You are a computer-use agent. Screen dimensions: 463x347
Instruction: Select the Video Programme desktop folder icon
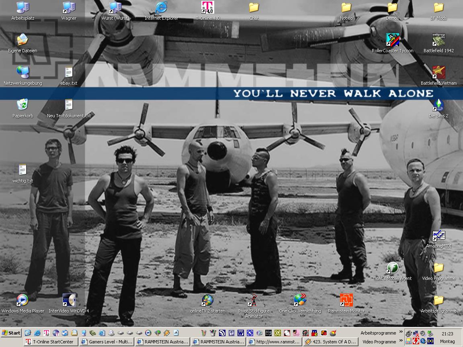coord(438,271)
